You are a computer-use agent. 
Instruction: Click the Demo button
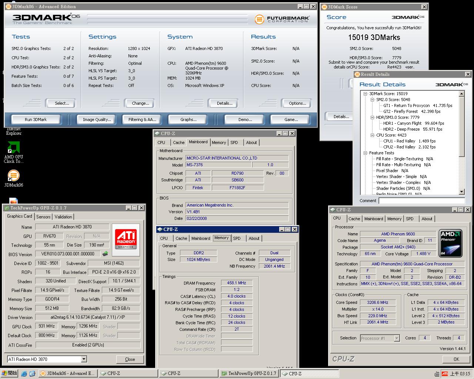(x=245, y=120)
